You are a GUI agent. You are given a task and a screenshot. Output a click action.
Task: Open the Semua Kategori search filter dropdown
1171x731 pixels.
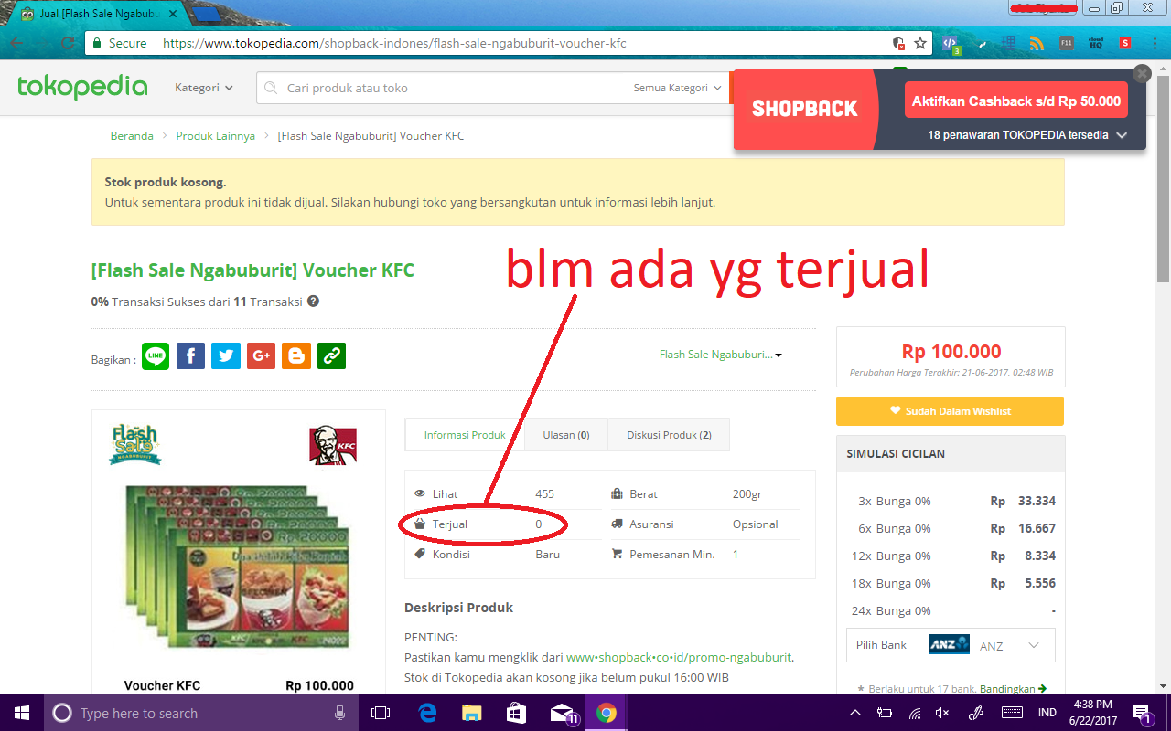tap(678, 88)
